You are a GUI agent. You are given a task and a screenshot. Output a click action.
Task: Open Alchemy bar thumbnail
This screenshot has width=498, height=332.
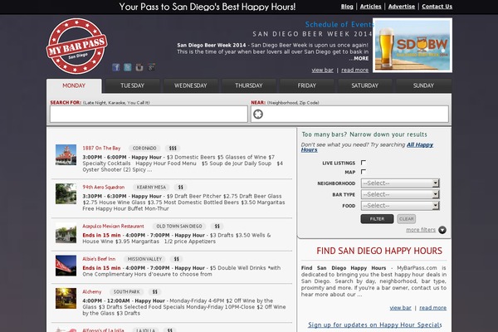coord(66,298)
